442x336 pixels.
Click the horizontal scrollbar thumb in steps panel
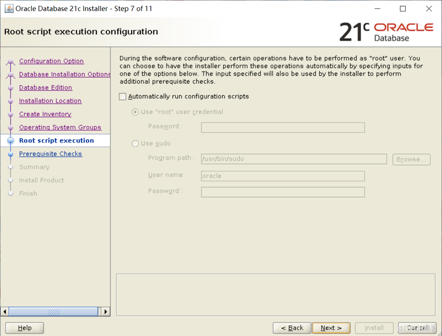click(53, 312)
